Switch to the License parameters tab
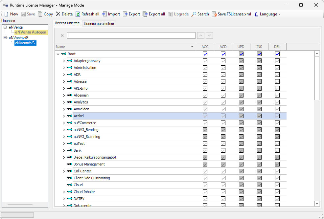Screen dimensions: 324x219 (x=99, y=24)
